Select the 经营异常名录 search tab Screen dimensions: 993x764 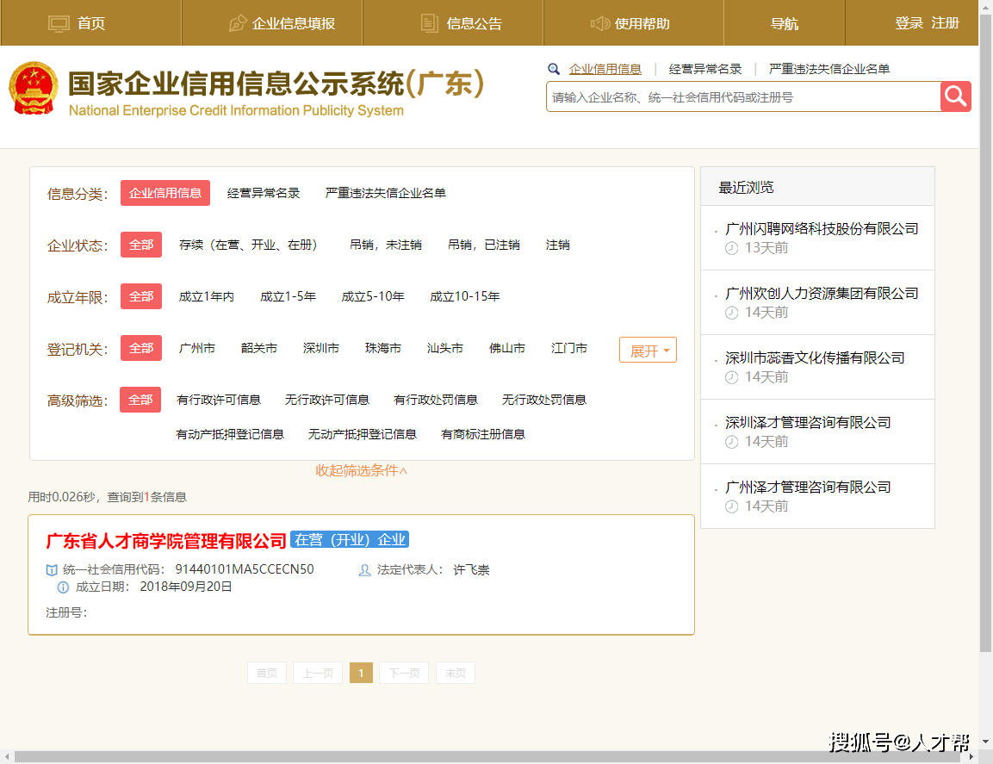[x=704, y=69]
